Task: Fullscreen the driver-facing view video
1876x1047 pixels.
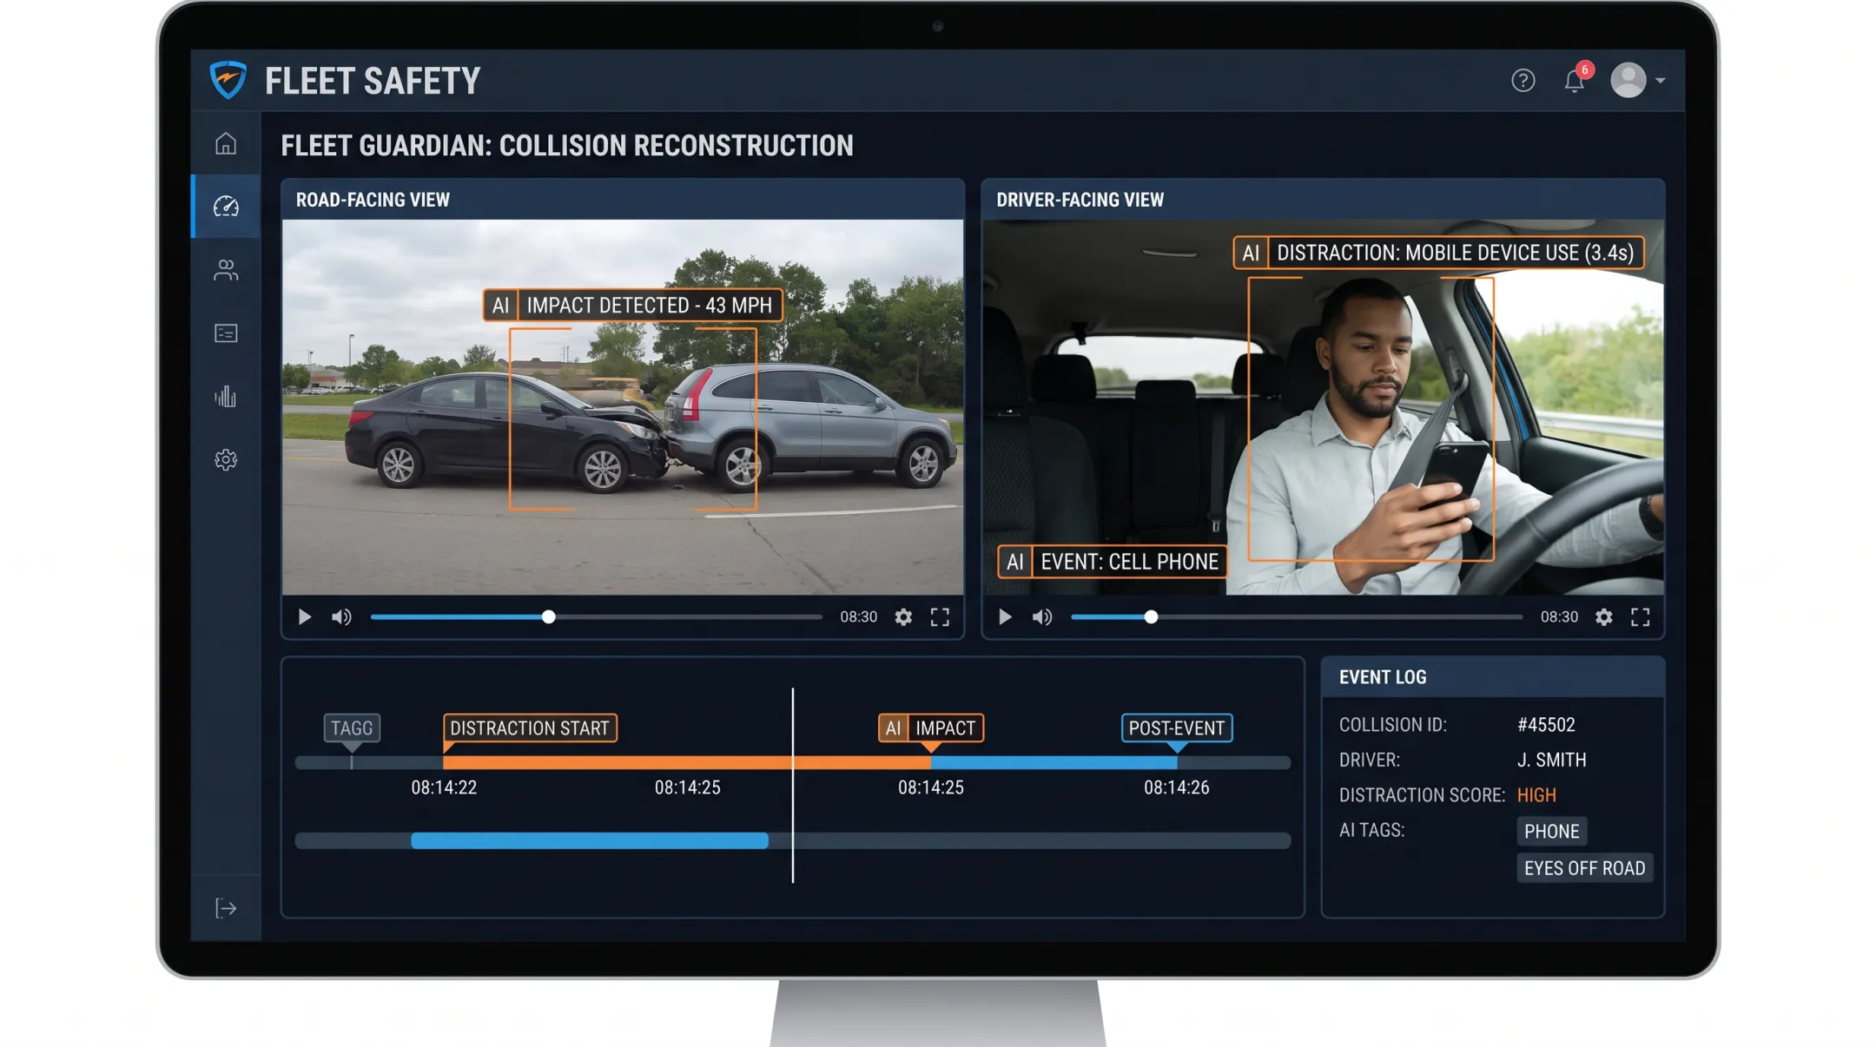Action: [1641, 617]
